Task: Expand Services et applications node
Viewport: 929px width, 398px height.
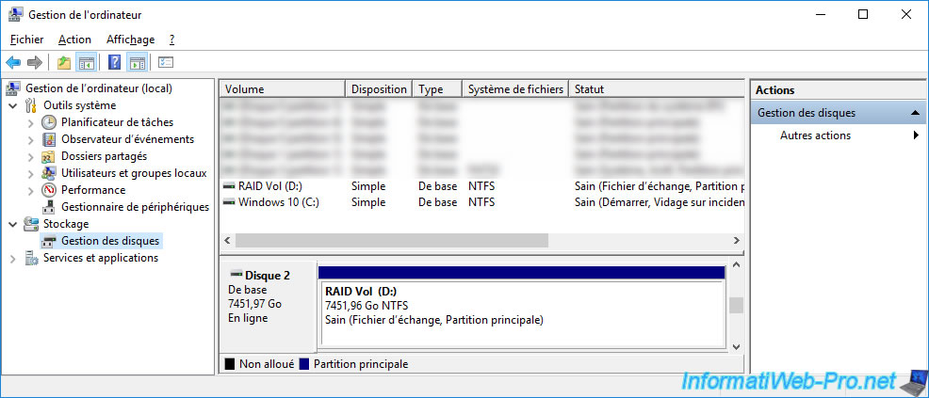Action: tap(13, 258)
